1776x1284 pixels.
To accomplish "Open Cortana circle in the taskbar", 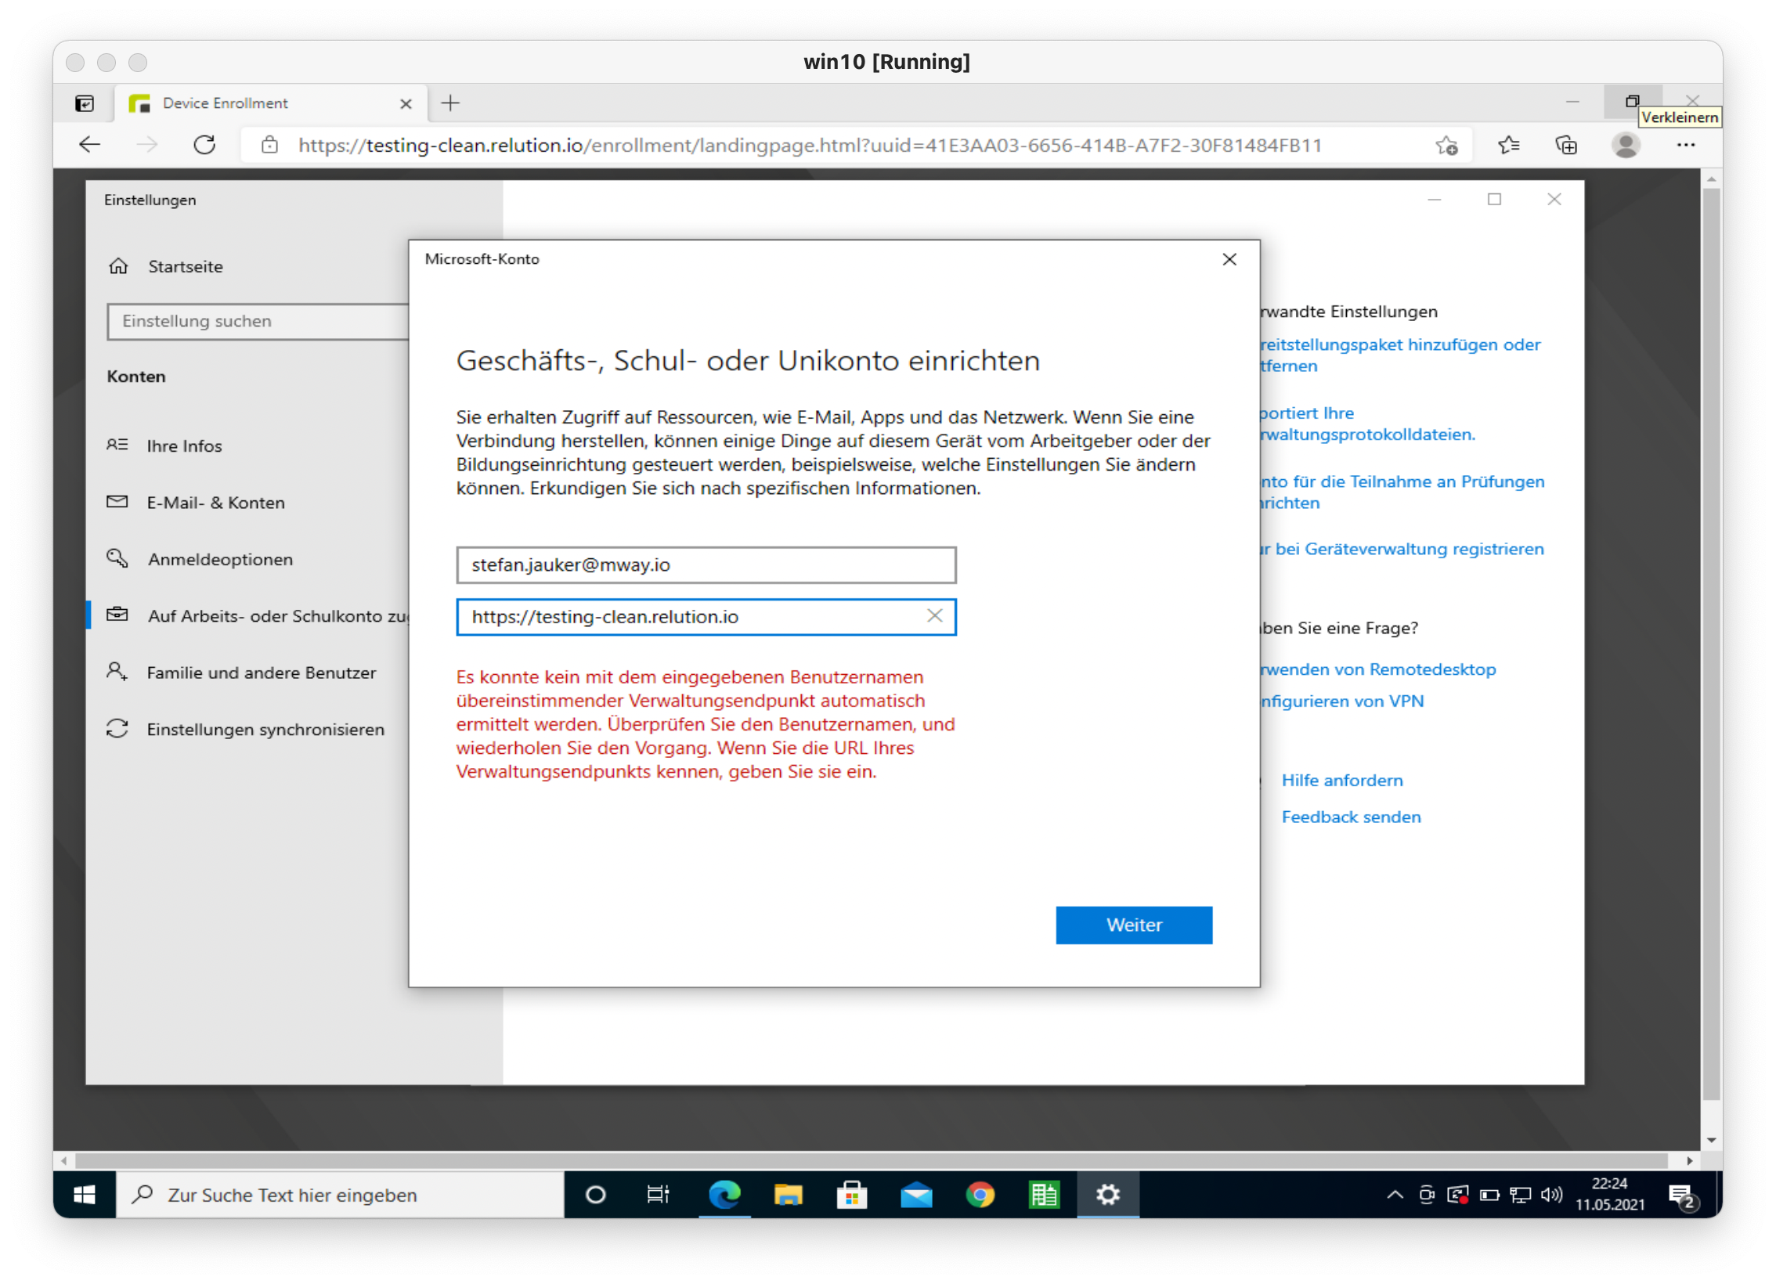I will click(x=595, y=1195).
